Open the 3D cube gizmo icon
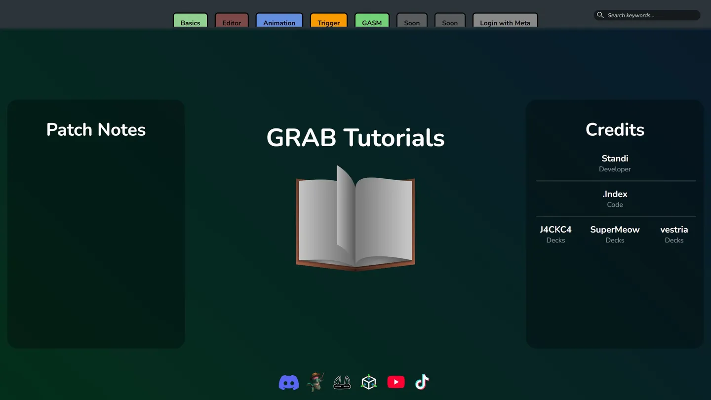The image size is (711, 400). [x=369, y=382]
